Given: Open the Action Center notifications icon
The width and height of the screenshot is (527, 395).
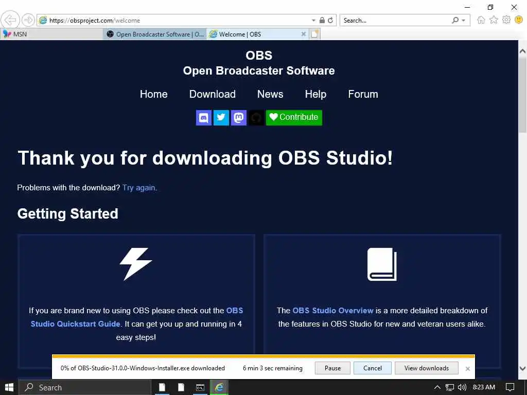Looking at the screenshot, I should 510,388.
